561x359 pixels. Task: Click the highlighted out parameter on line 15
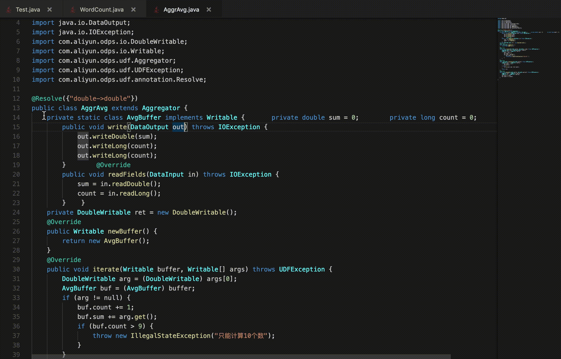click(x=178, y=127)
